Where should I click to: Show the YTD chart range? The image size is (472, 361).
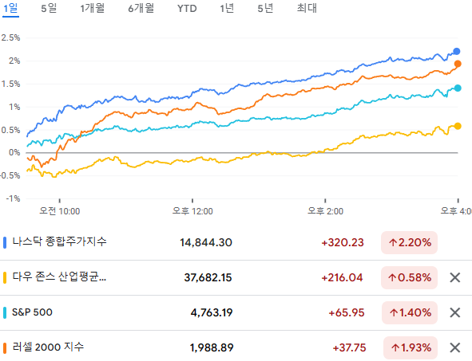(187, 9)
